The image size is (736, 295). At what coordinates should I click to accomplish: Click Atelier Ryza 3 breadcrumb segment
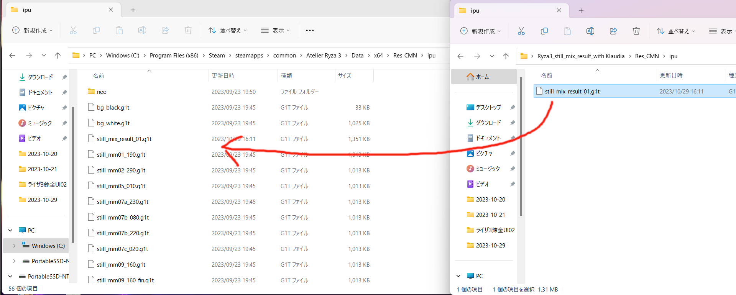(x=324, y=56)
